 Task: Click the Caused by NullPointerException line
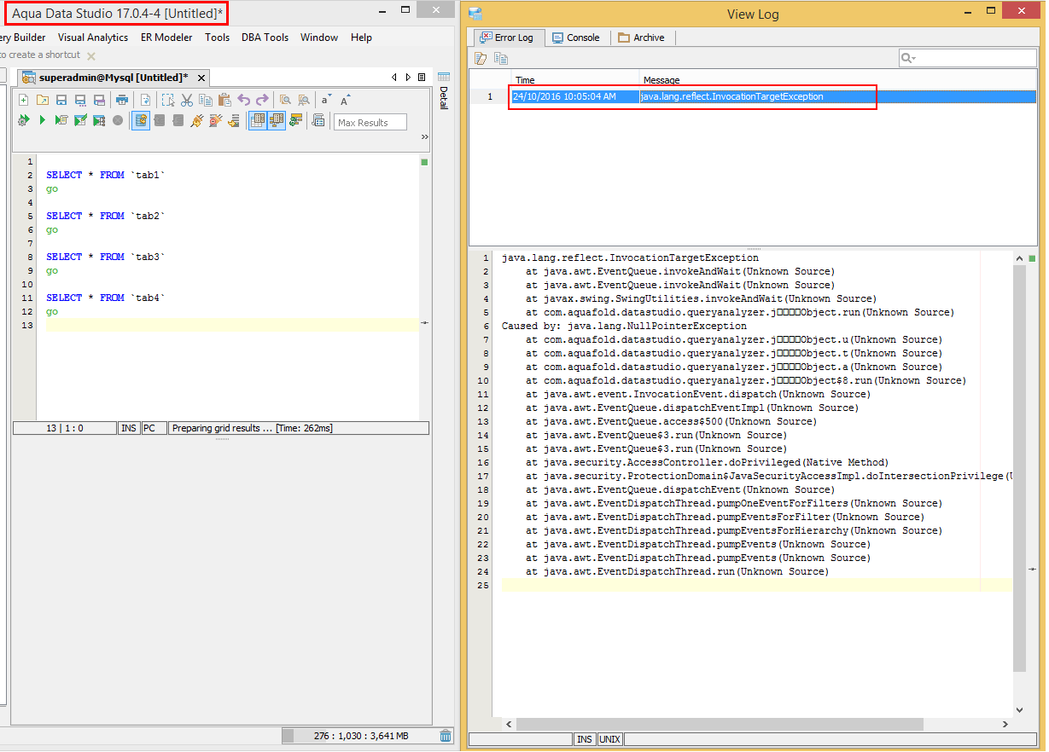coord(624,326)
